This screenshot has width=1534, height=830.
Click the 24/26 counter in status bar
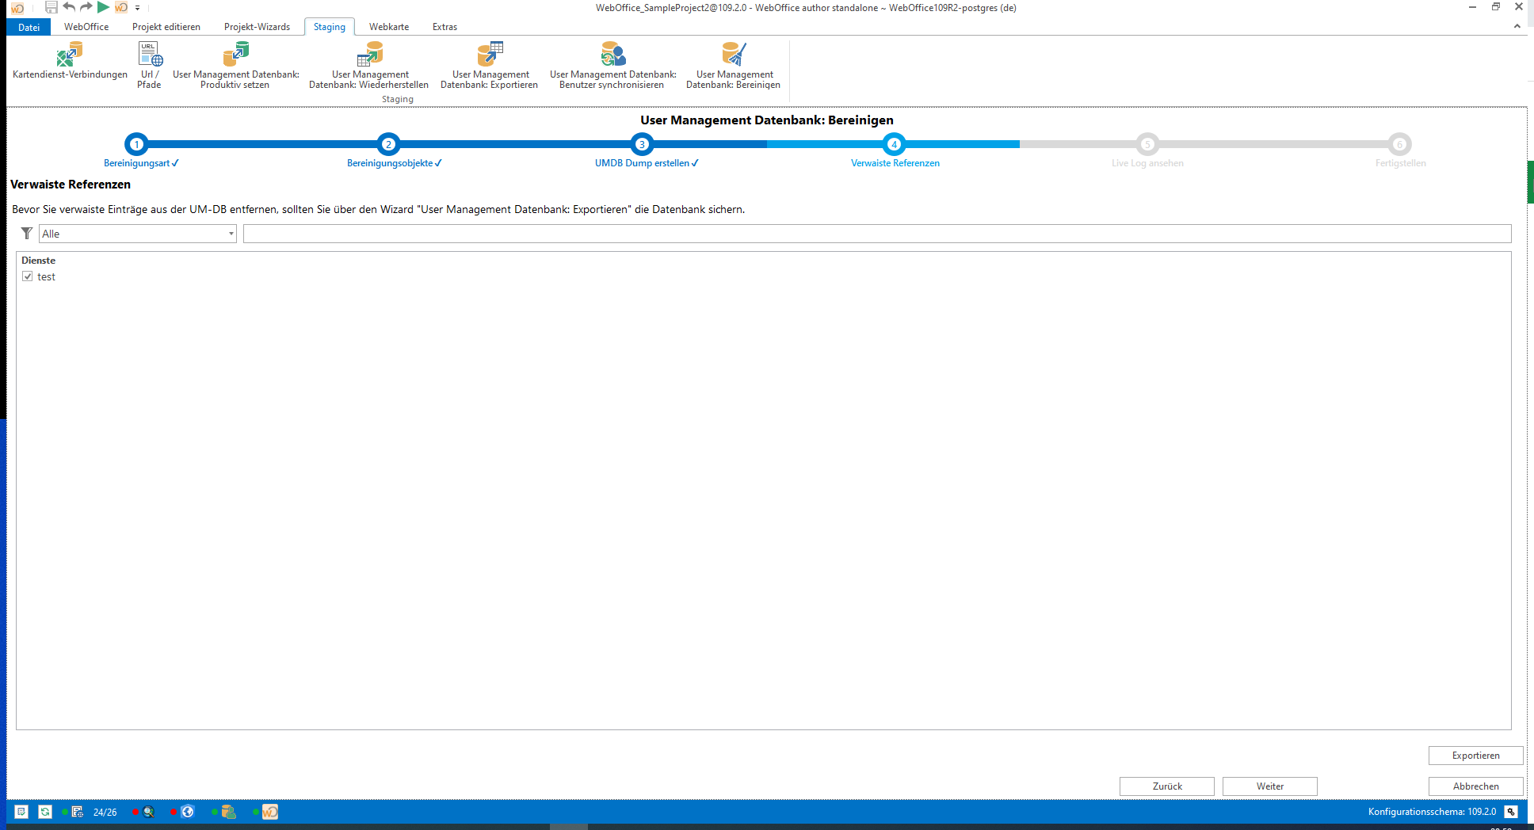tap(105, 813)
